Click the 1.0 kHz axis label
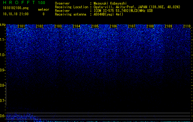The width and height of the screenshot is (193, 122). coord(2,55)
